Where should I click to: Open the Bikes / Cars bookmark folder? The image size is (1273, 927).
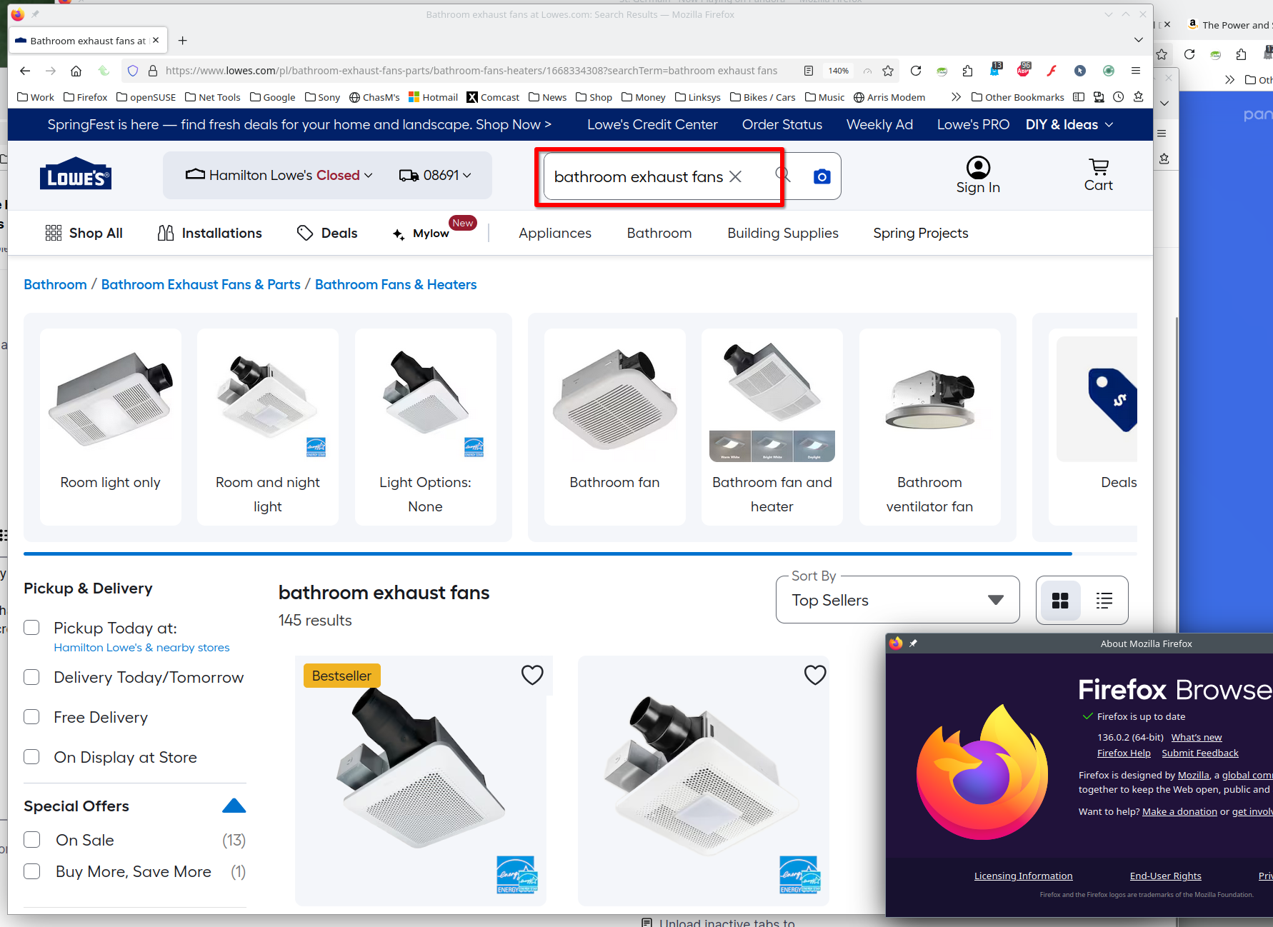762,97
